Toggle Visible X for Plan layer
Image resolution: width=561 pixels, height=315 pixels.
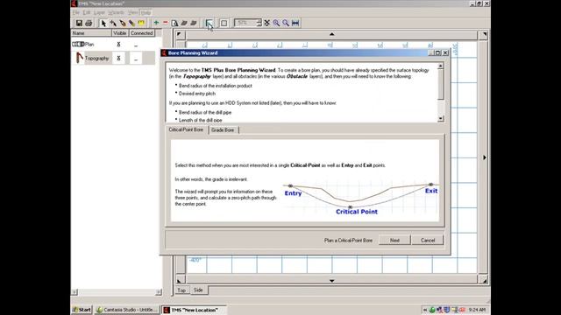[118, 45]
